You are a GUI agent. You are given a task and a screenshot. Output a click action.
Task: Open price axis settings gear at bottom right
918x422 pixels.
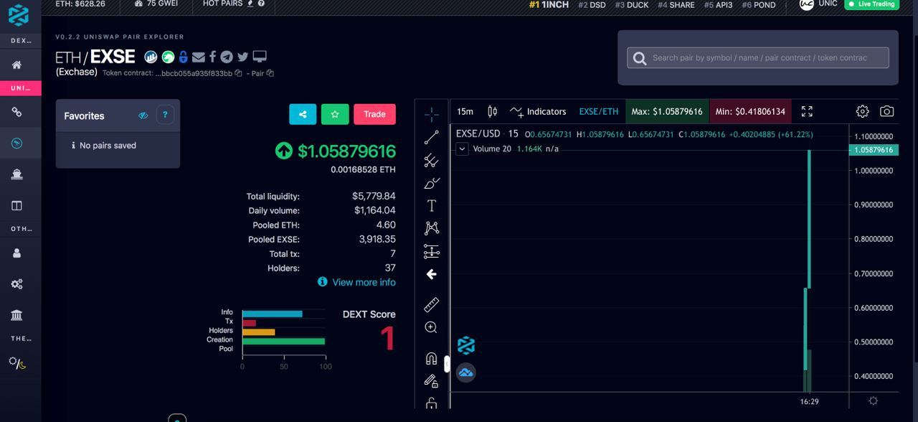point(873,401)
